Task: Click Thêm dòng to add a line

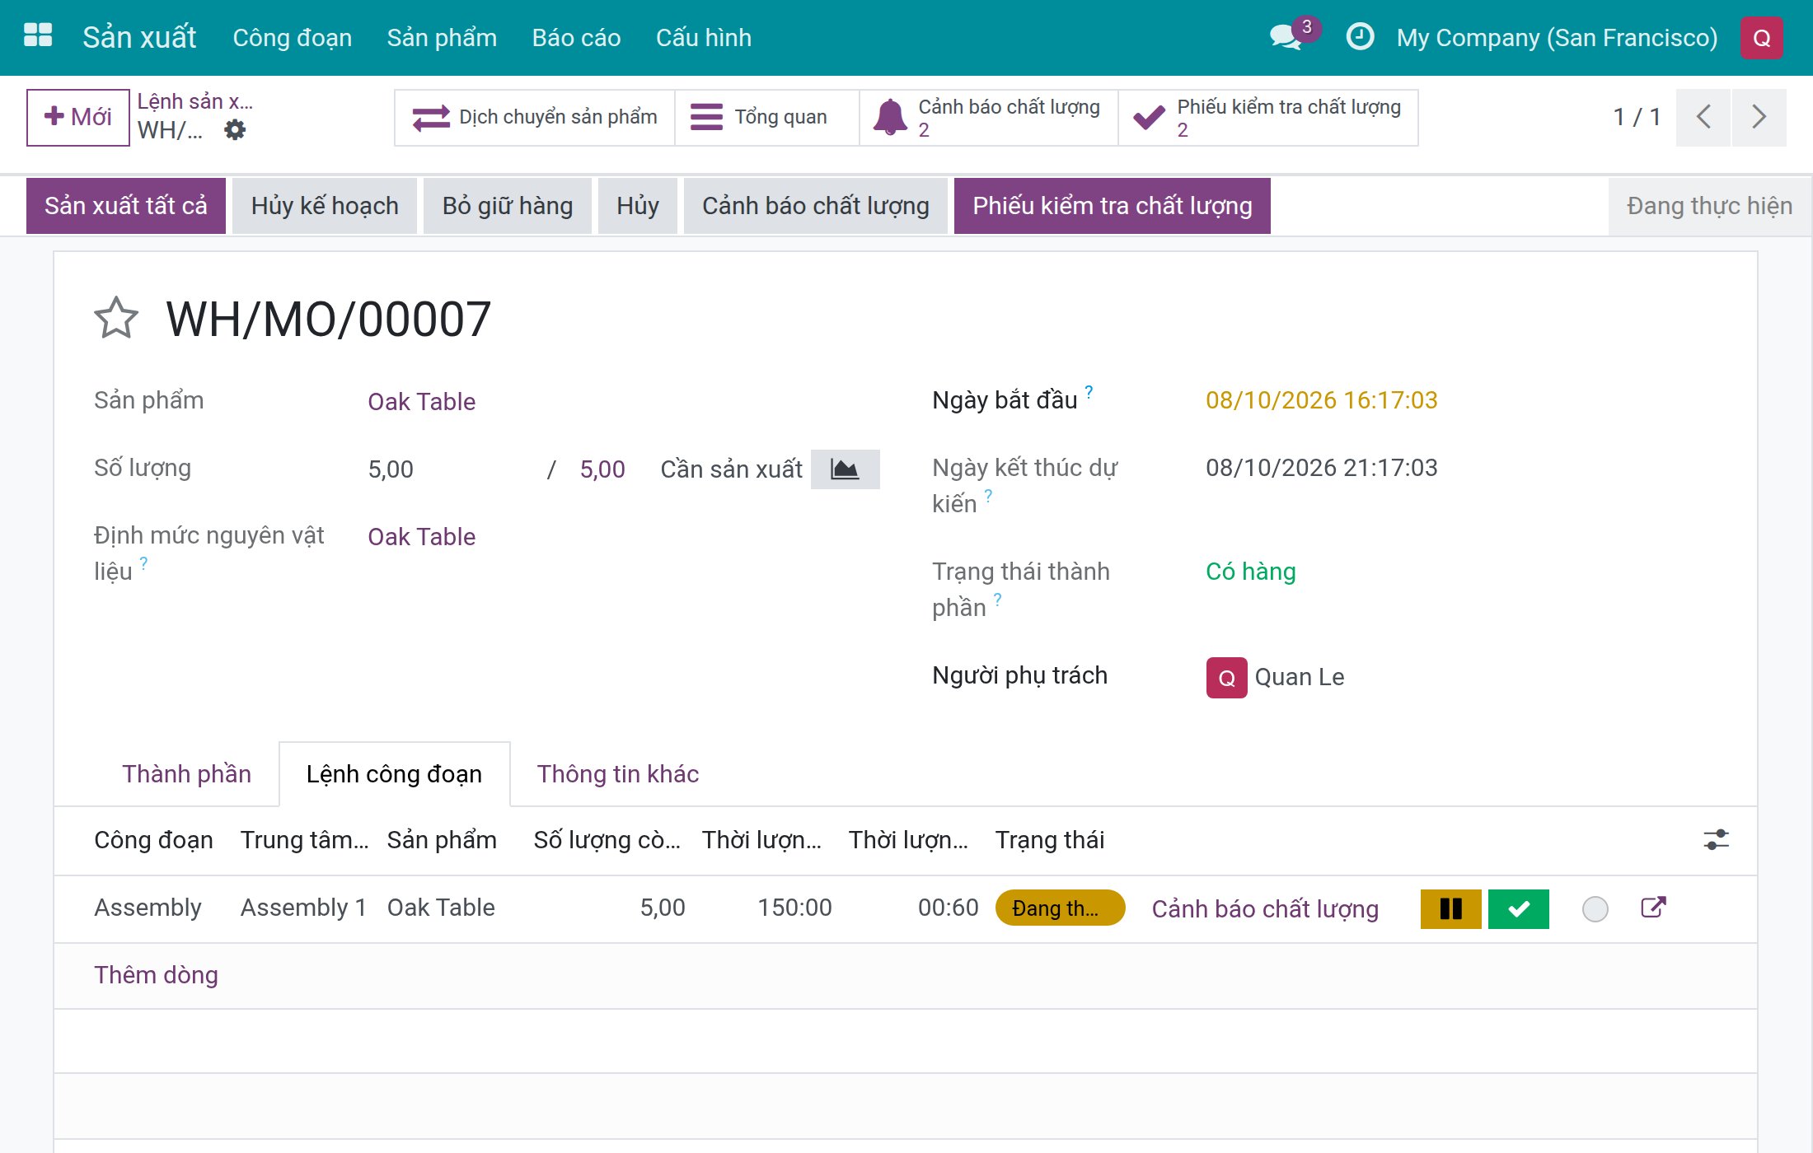Action: (156, 975)
